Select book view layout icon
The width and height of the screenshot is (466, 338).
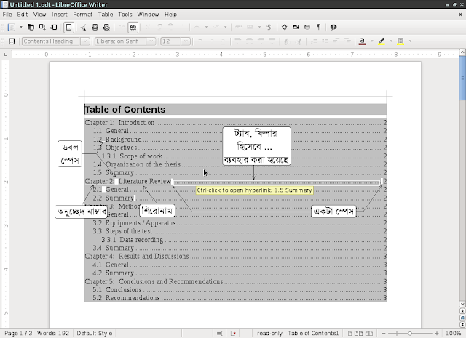click(369, 333)
